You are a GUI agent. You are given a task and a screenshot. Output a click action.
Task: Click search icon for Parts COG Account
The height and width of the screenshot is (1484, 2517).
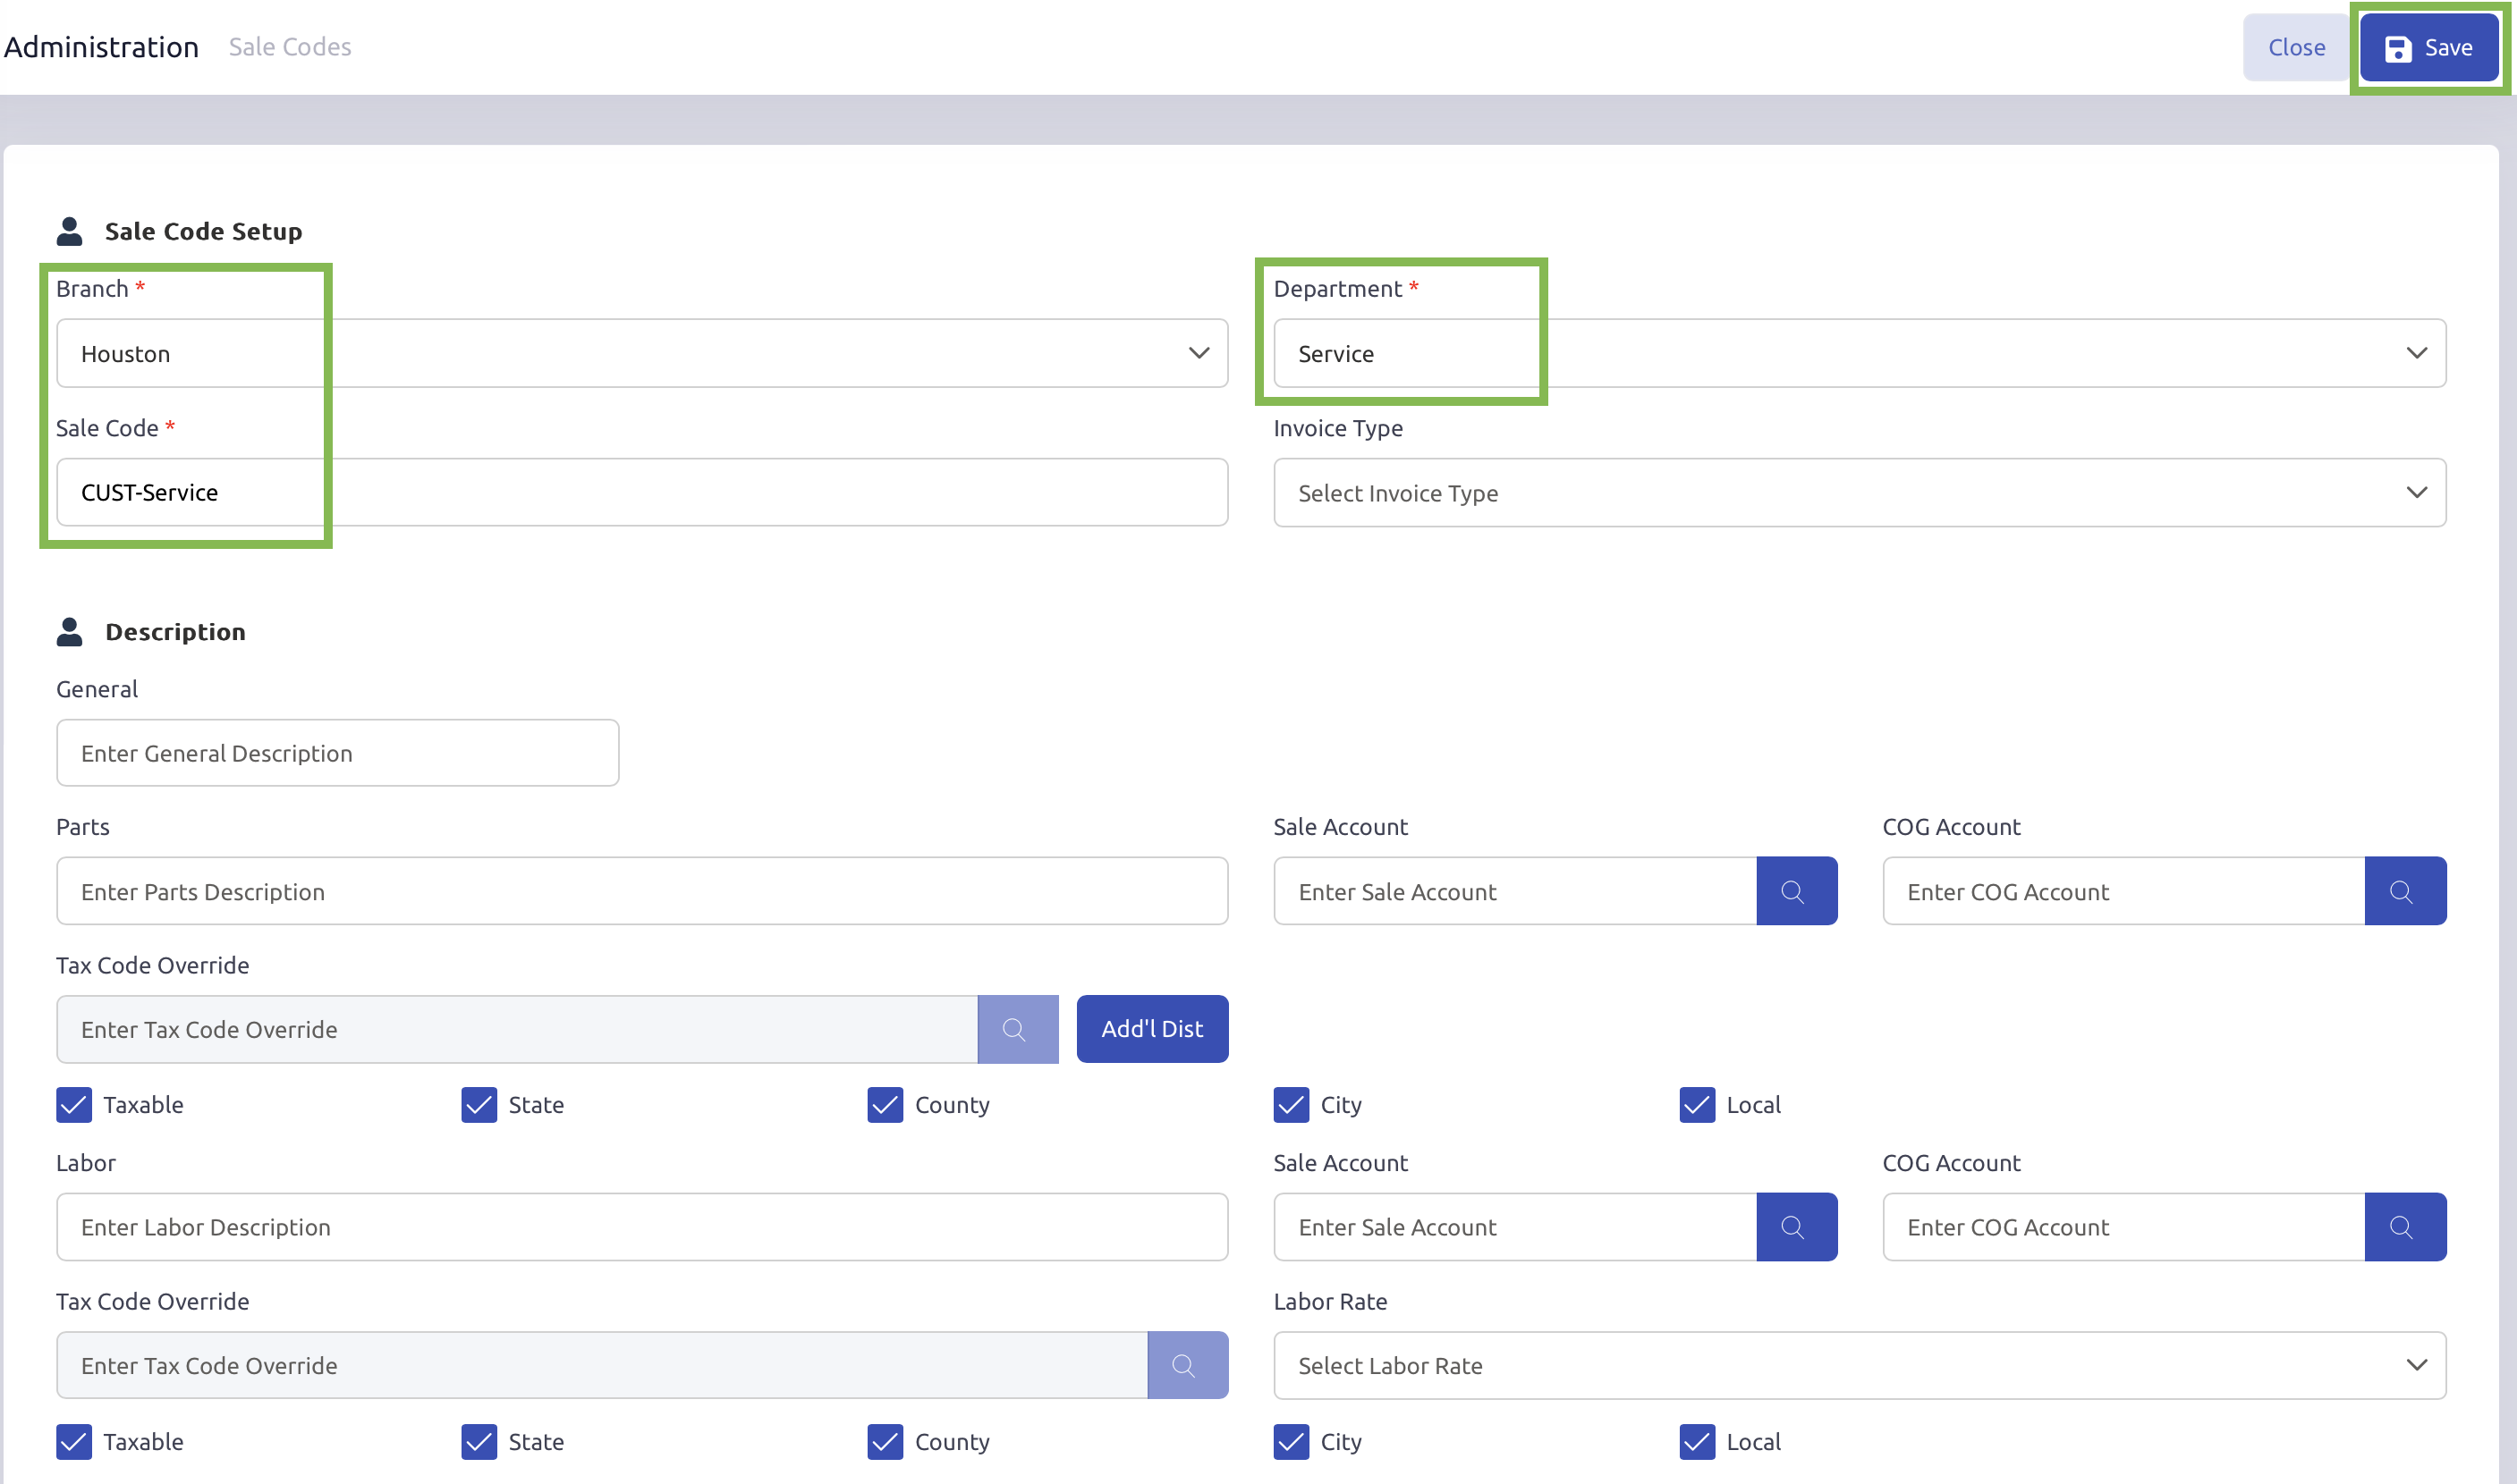pos(2404,891)
